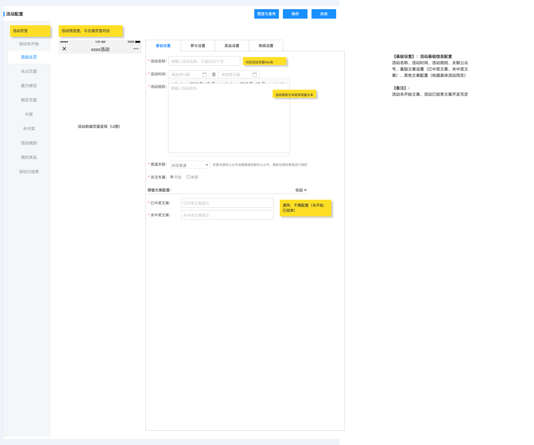Click the 关闭 button at top right

(x=324, y=14)
